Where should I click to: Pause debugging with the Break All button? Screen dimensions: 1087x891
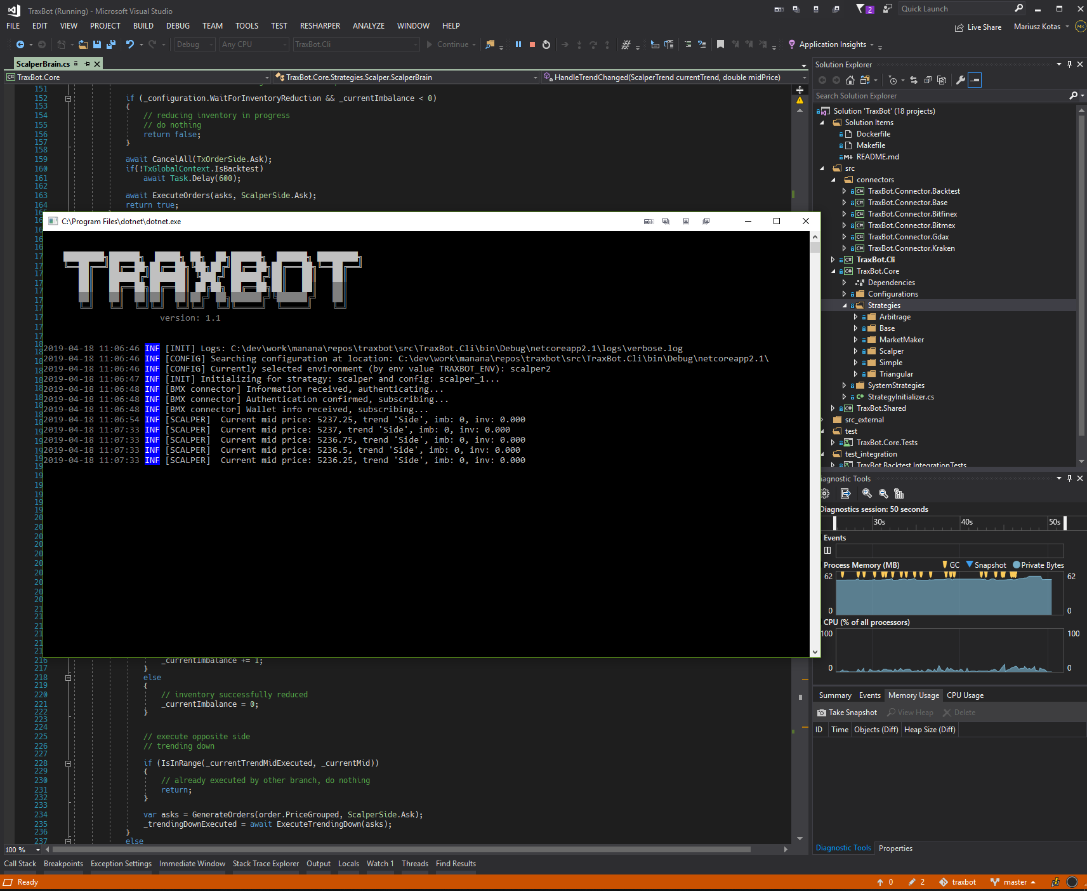pos(518,44)
